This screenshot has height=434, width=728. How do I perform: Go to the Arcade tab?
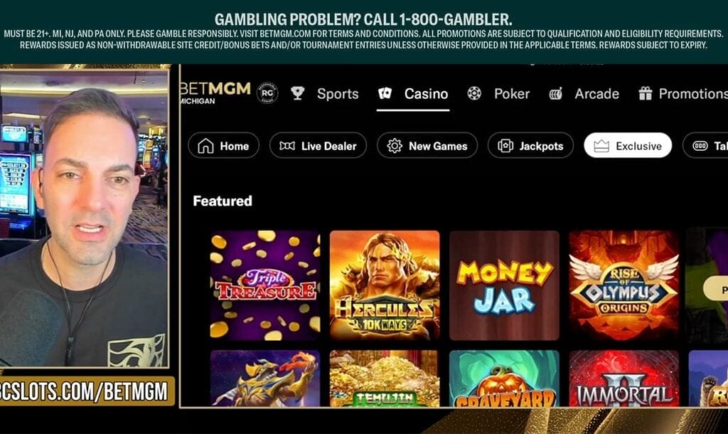596,93
